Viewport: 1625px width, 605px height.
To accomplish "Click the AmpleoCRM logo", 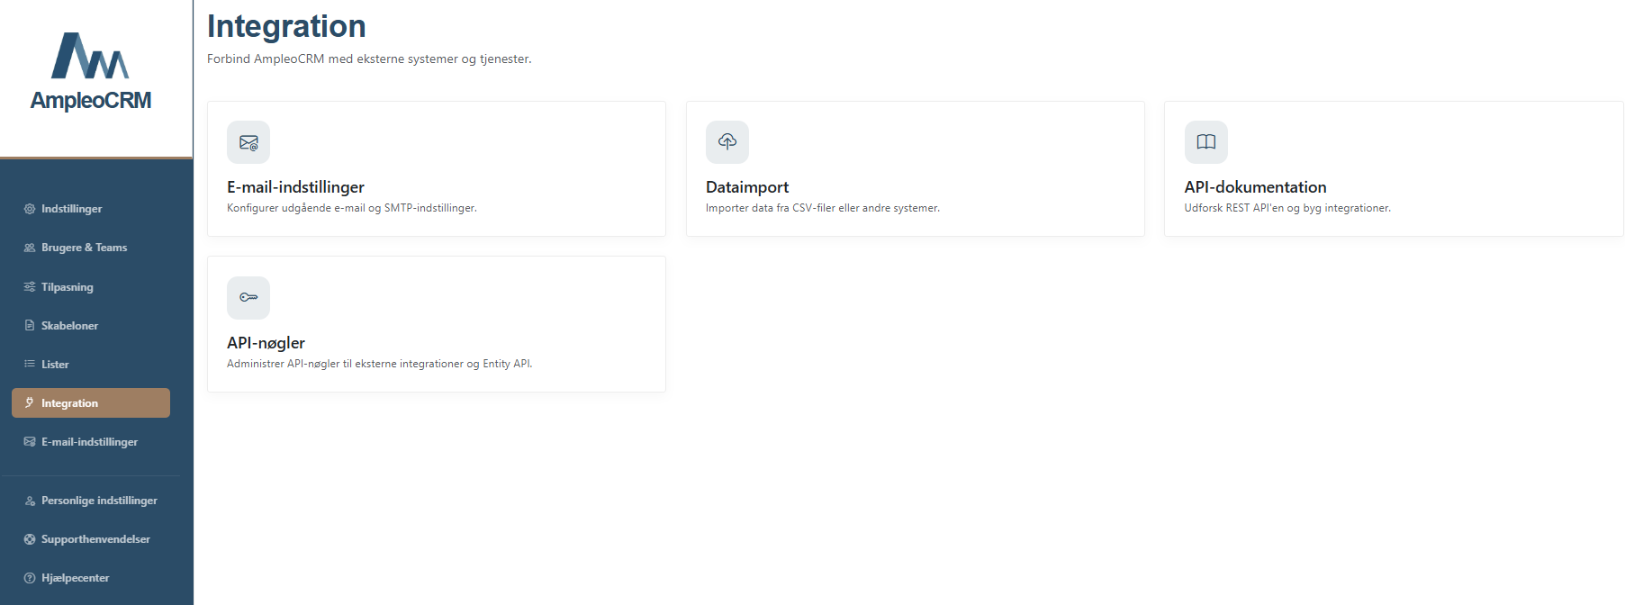I will click(90, 72).
